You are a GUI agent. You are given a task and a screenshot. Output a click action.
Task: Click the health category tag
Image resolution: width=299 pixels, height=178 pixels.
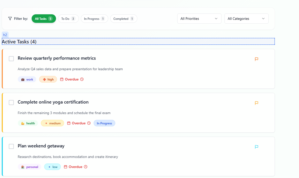(x=28, y=123)
